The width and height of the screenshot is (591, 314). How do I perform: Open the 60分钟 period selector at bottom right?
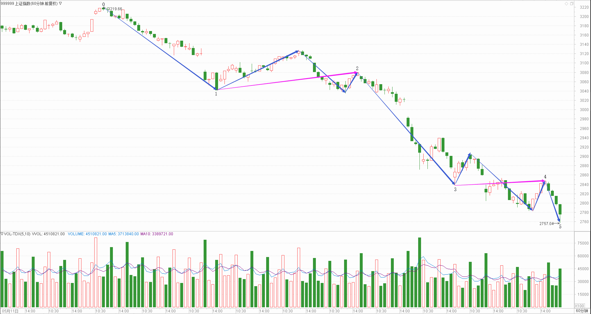coord(582,311)
